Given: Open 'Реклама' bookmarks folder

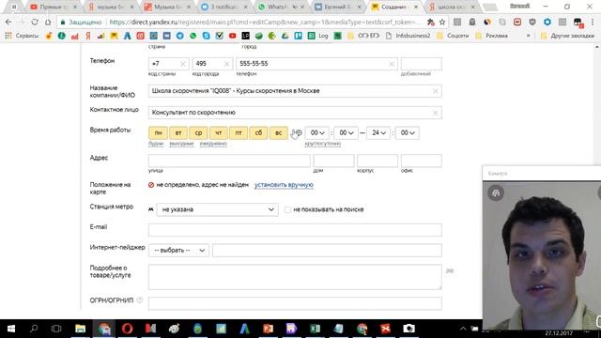Looking at the screenshot, I should (x=491, y=36).
